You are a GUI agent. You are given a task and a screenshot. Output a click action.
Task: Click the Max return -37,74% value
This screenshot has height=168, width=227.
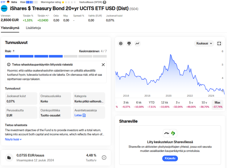tap(217, 107)
